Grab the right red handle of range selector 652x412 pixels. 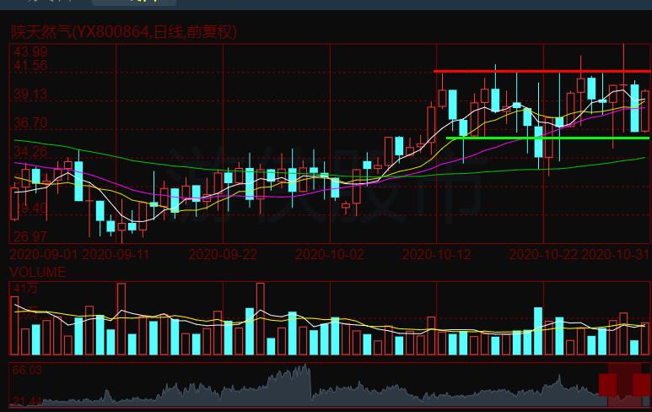(x=642, y=385)
